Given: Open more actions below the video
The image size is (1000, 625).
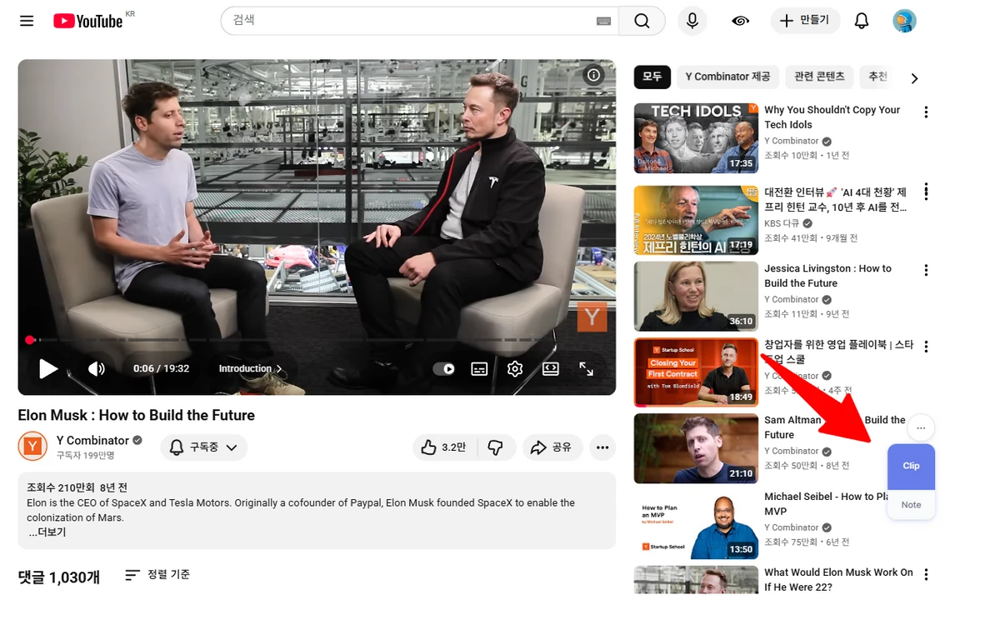Looking at the screenshot, I should 602,447.
